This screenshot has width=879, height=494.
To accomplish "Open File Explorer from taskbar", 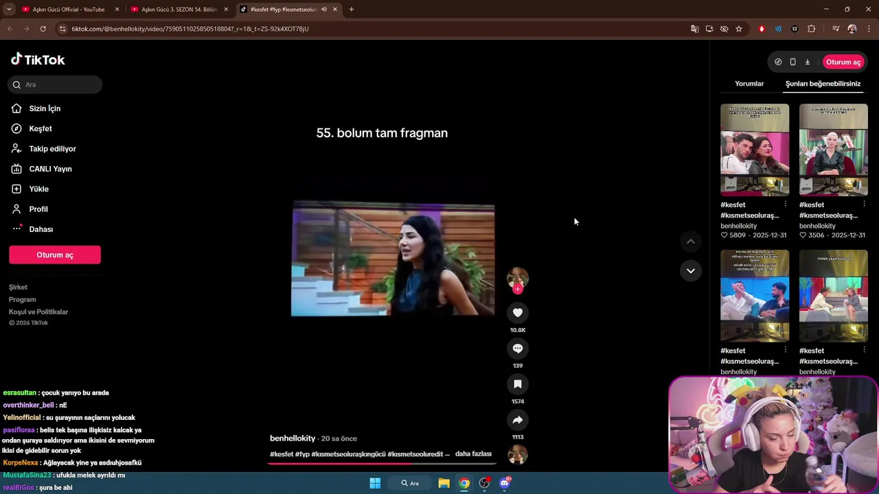I will pyautogui.click(x=444, y=483).
